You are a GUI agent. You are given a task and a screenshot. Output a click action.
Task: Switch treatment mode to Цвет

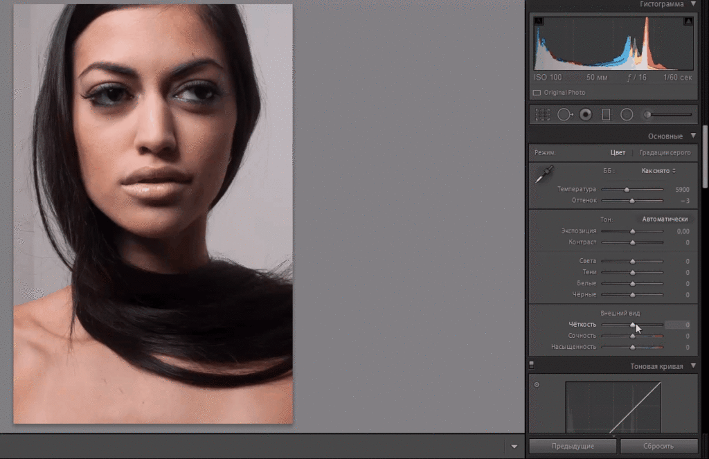pos(618,152)
